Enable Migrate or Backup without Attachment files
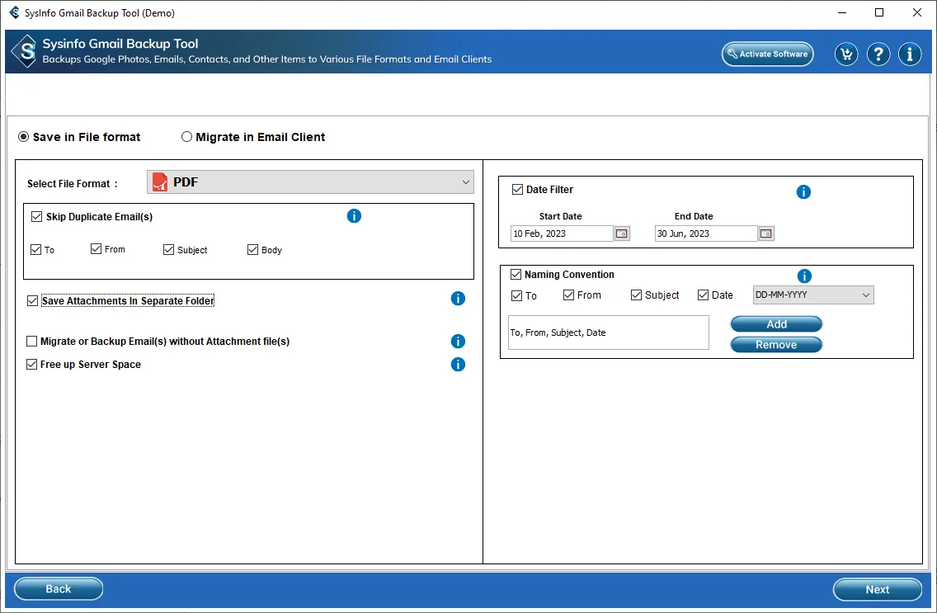This screenshot has width=937, height=613. point(32,342)
